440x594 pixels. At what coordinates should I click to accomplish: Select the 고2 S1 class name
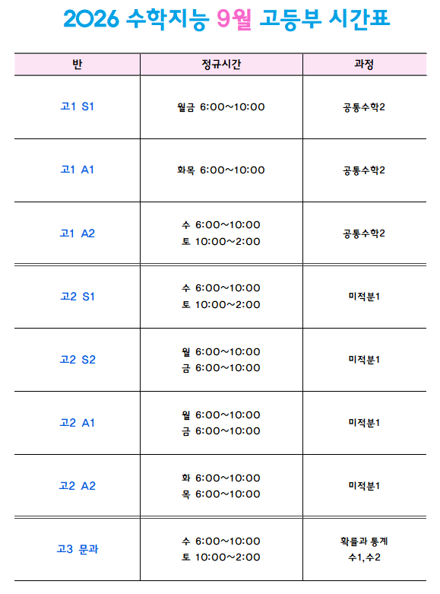[x=78, y=297]
